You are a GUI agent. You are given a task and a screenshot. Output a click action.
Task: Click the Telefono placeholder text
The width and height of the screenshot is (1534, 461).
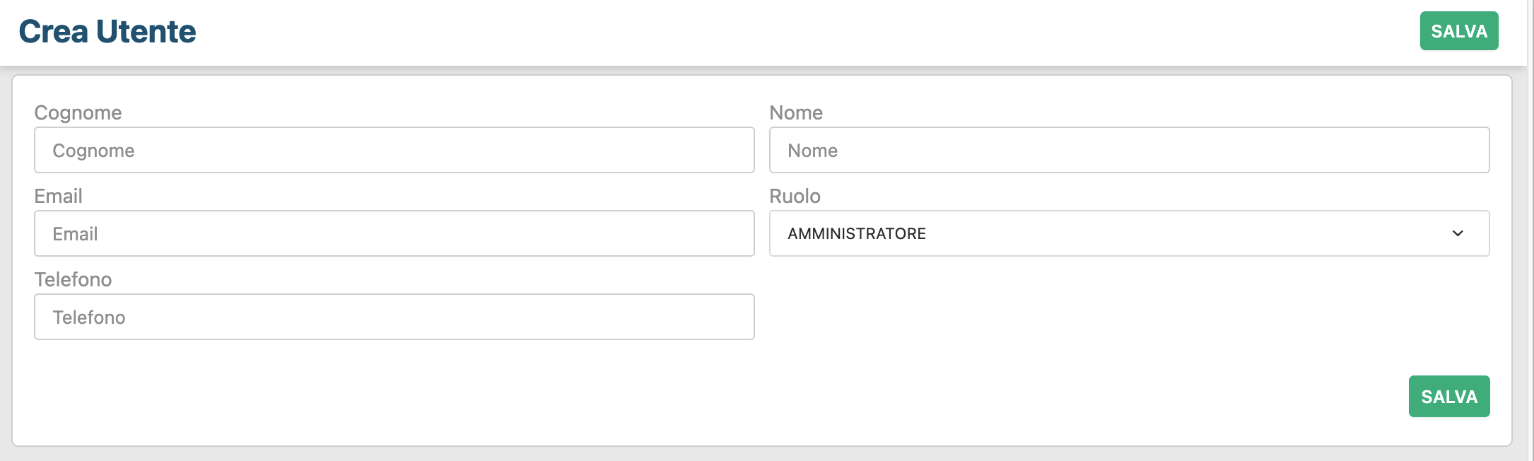point(89,317)
